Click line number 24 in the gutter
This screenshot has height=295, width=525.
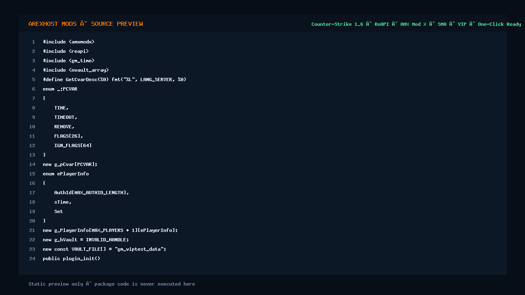32,259
